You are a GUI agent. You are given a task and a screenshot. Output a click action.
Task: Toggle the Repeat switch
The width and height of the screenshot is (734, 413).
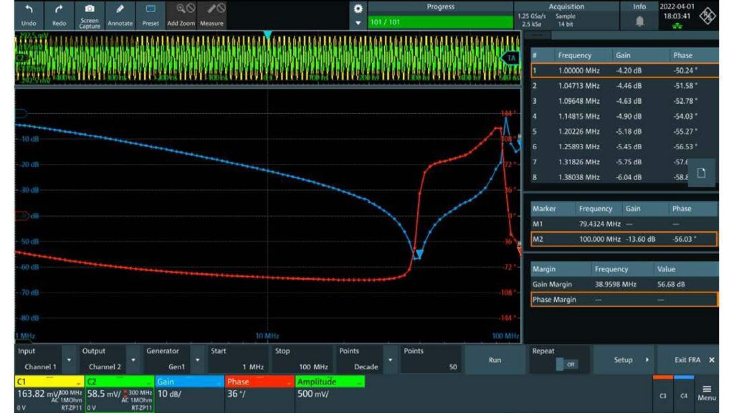tap(566, 365)
